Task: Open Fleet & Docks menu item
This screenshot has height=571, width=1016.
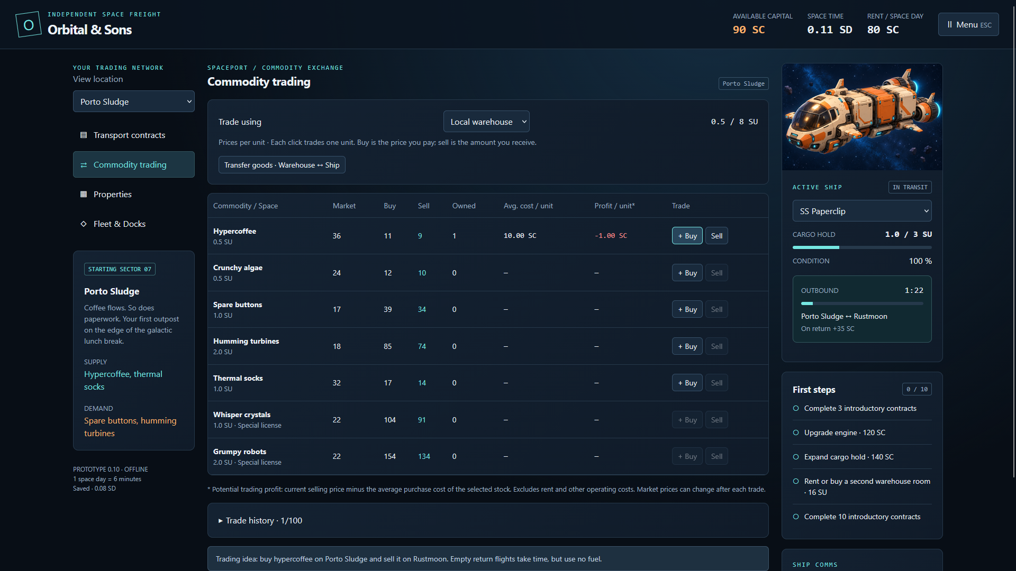Action: [x=134, y=224]
